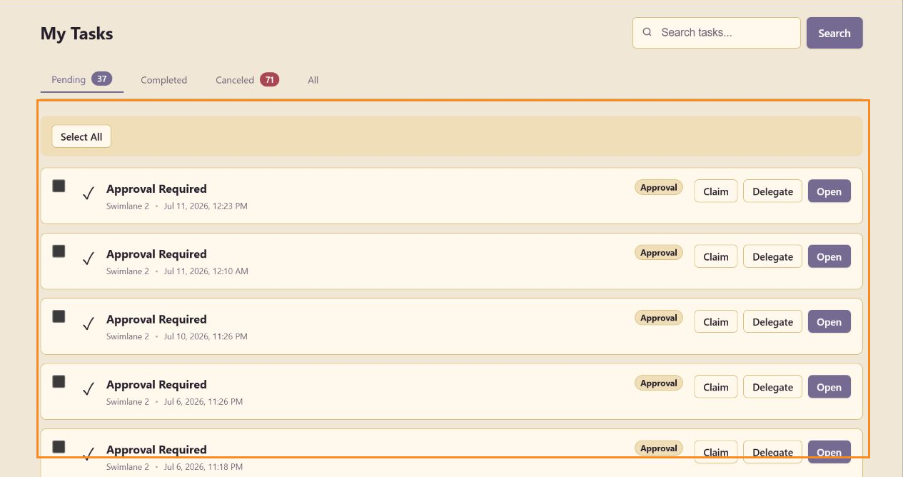903x477 pixels.
Task: Click checkmark icon of Jul 11, 12:23 PM task
Action: coord(89,194)
